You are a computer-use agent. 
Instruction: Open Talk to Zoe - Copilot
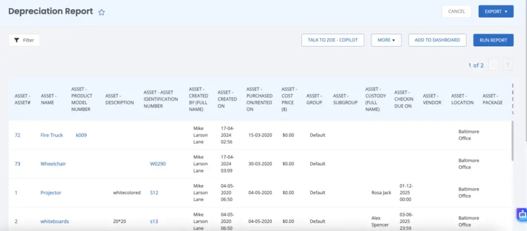332,40
